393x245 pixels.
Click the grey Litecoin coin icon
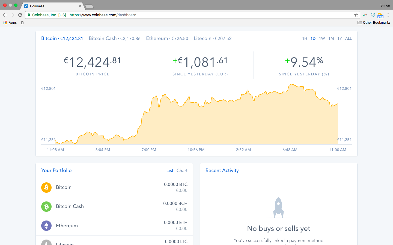(x=46, y=242)
